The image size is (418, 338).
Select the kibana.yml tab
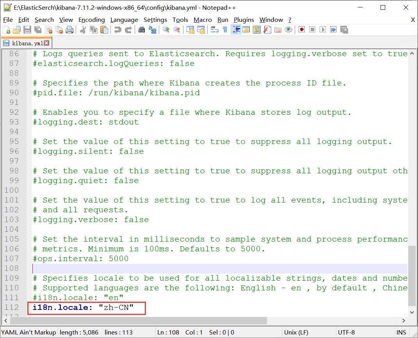pyautogui.click(x=27, y=43)
